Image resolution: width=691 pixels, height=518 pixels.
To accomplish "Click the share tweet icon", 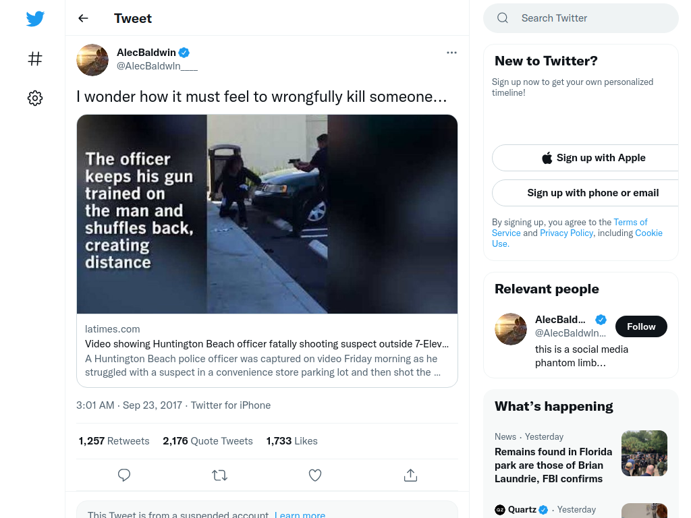I will coord(410,475).
